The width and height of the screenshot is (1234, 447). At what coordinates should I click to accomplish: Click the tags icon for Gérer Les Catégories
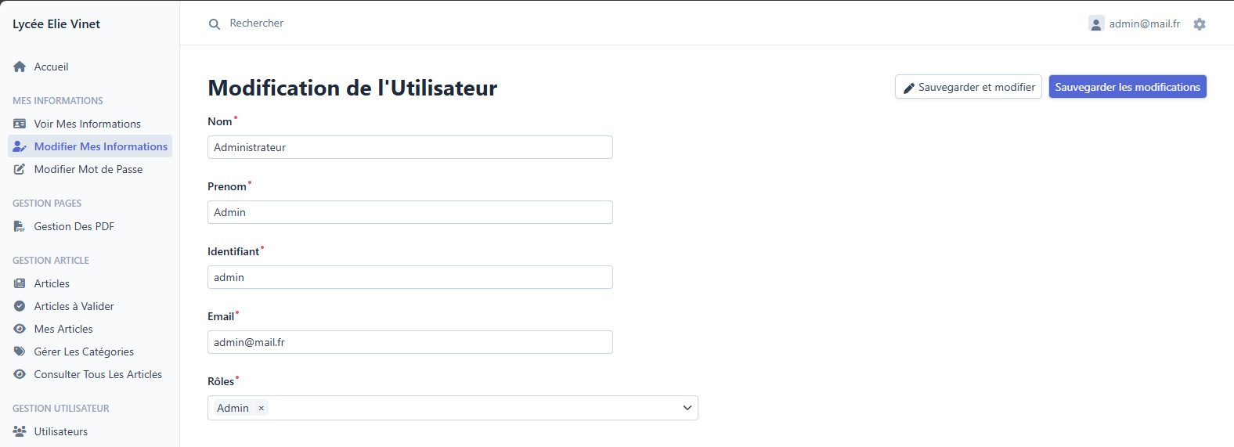pos(20,351)
